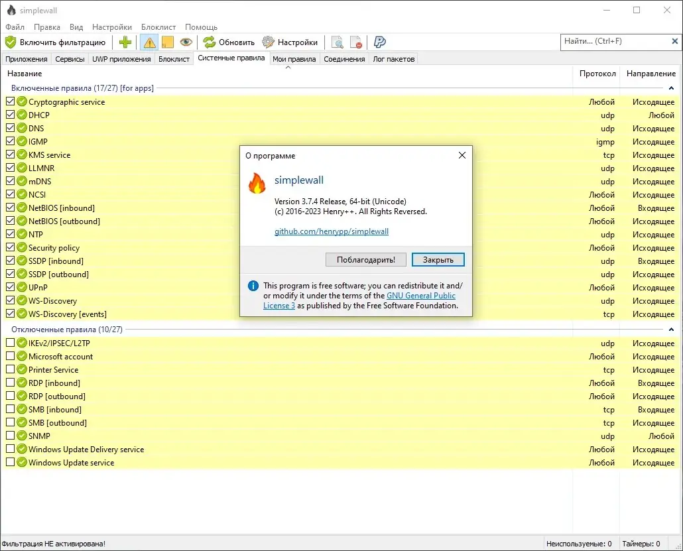683x551 pixels.
Task: Enable the SMB [outbound] checkbox
Action: (11, 422)
